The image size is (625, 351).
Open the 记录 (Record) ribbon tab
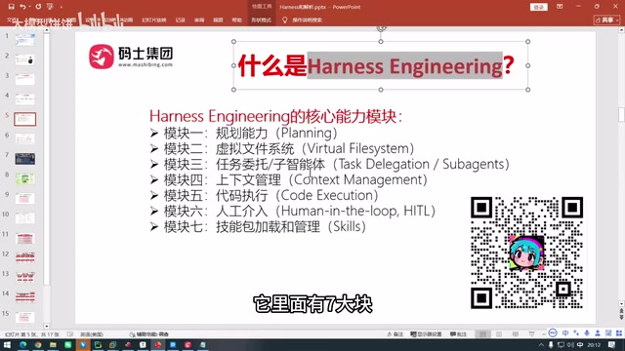180,19
